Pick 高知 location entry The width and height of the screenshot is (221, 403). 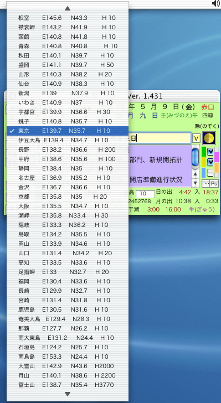[68, 262]
